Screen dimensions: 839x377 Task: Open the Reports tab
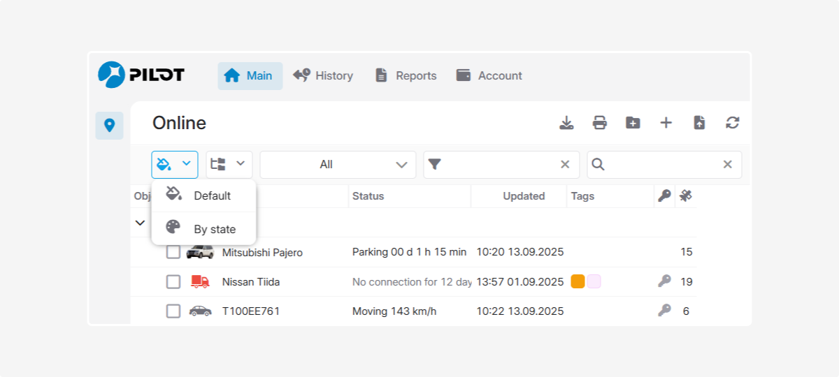click(406, 76)
